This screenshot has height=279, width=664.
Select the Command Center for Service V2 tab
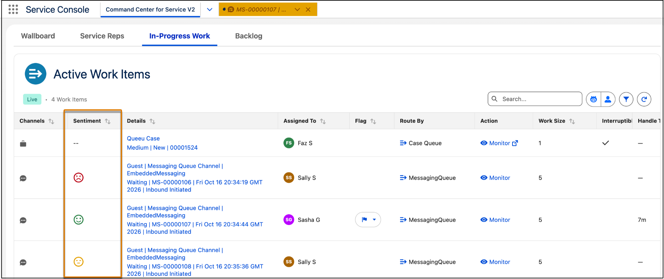[150, 10]
